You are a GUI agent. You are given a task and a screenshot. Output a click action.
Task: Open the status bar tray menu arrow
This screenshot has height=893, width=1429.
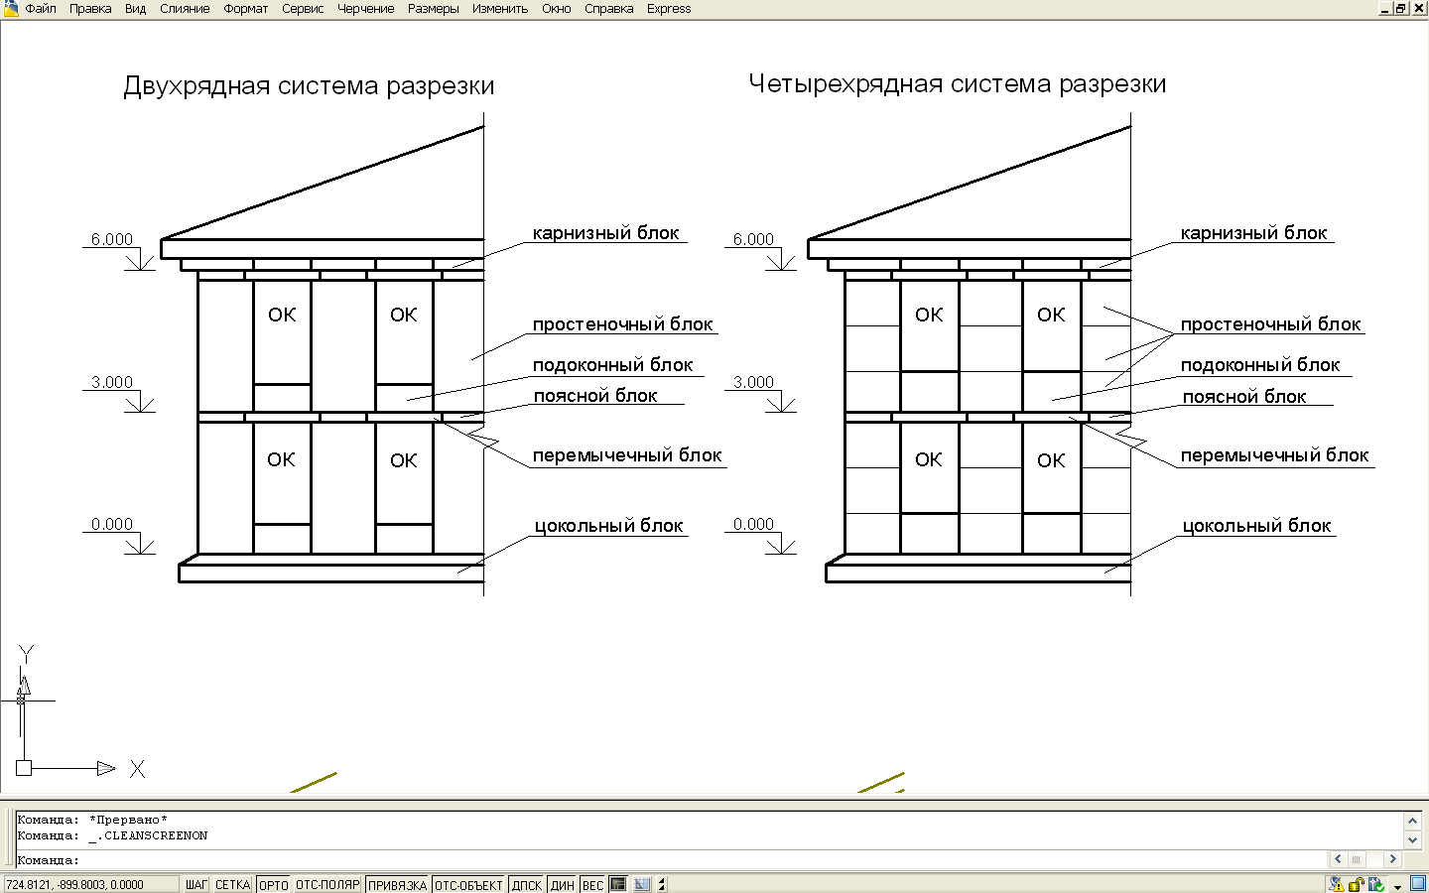pos(1397,886)
